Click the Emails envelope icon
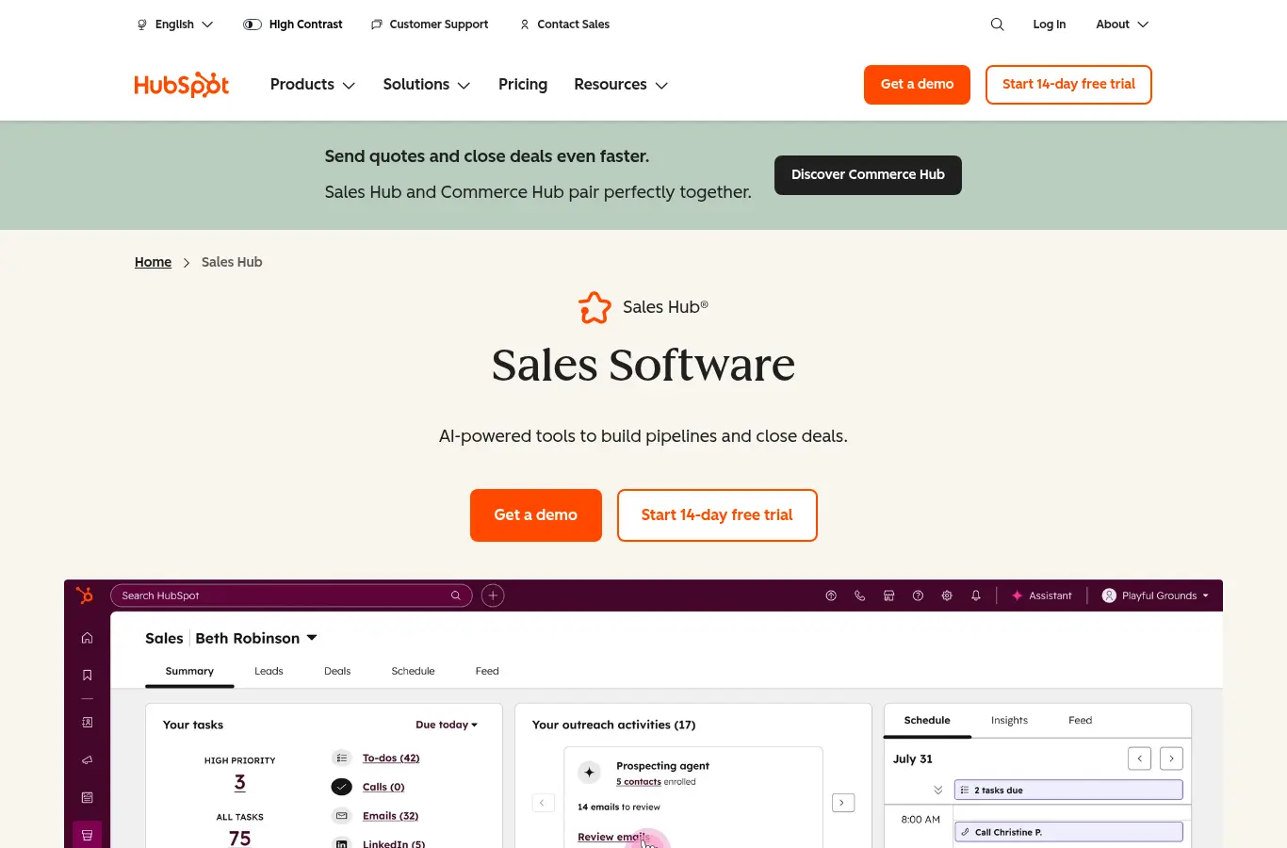Screen dimensions: 1287x848 pyautogui.click(x=342, y=816)
